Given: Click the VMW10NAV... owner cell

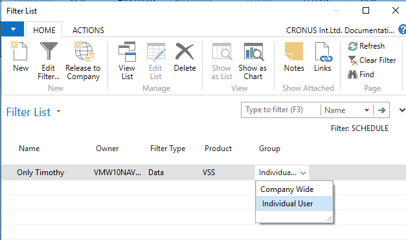Looking at the screenshot, I should point(118,173).
